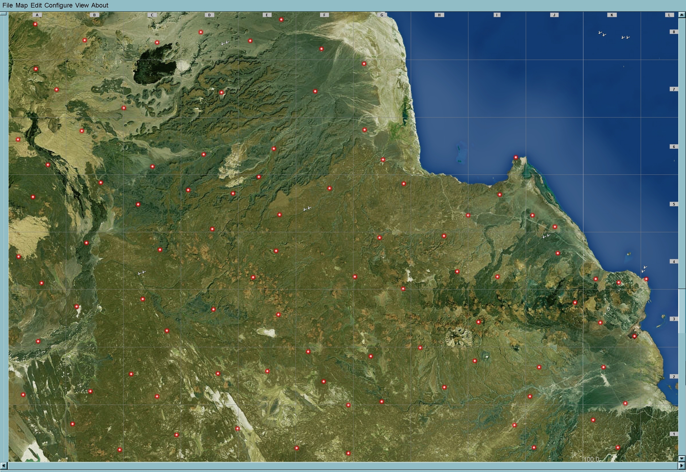Image resolution: width=686 pixels, height=472 pixels.
Task: Open the File menu
Action: (8, 5)
